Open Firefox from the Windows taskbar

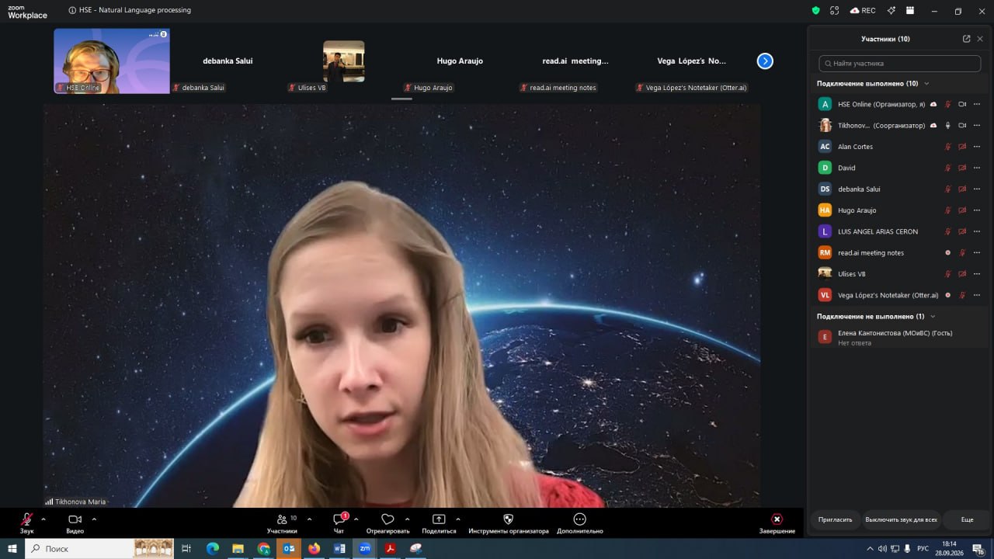314,549
